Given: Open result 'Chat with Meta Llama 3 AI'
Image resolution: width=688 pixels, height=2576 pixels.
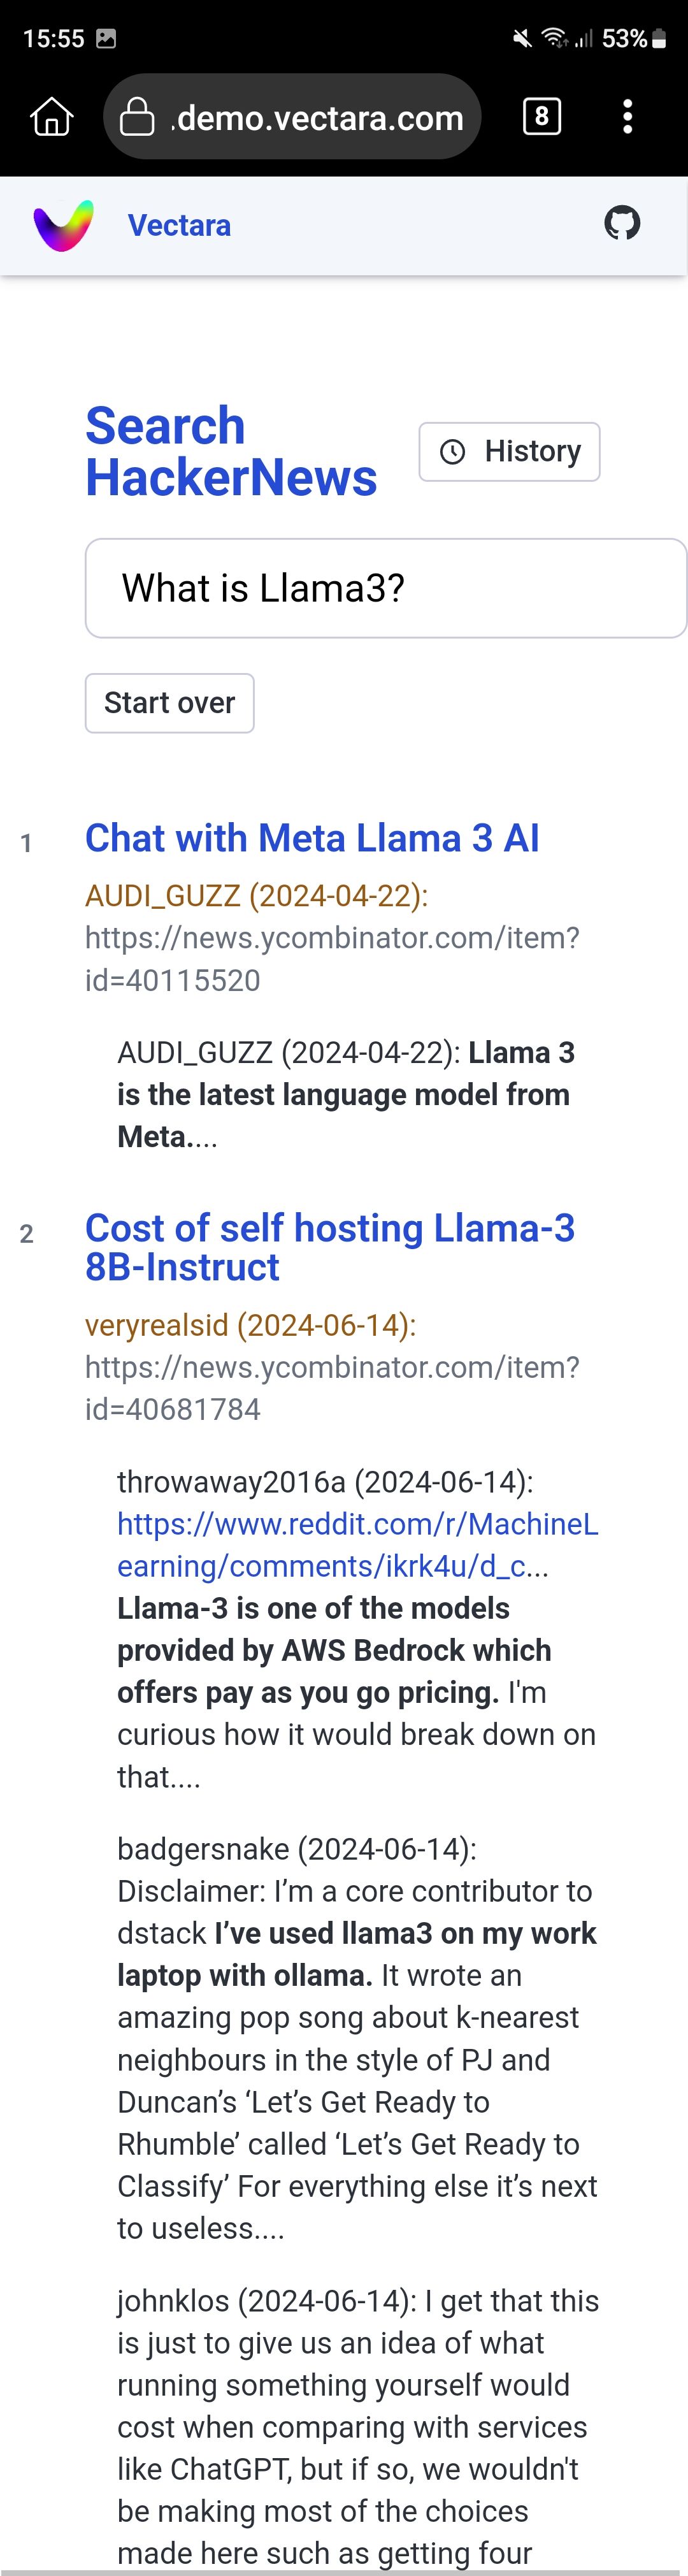Looking at the screenshot, I should point(312,838).
